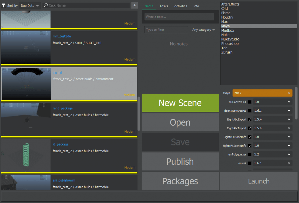Add a new task with plus button
Screen dimensions: 299x203
(135, 5)
